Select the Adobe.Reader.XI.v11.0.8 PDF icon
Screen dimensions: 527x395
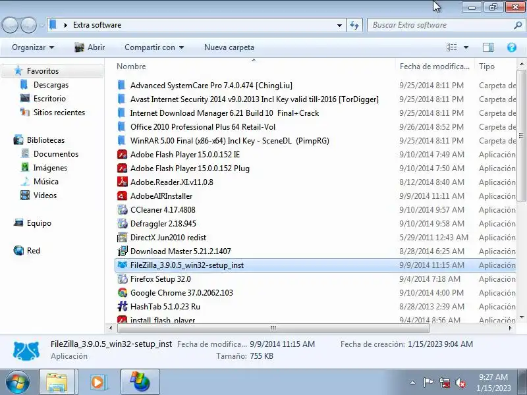point(122,182)
